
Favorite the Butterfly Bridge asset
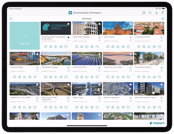click(x=37, y=68)
